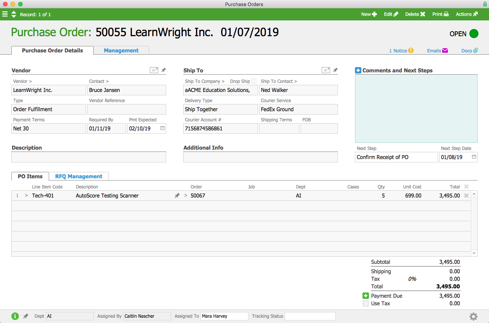This screenshot has width=489, height=323.
Task: Switch to the Management tab
Action: [x=121, y=51]
